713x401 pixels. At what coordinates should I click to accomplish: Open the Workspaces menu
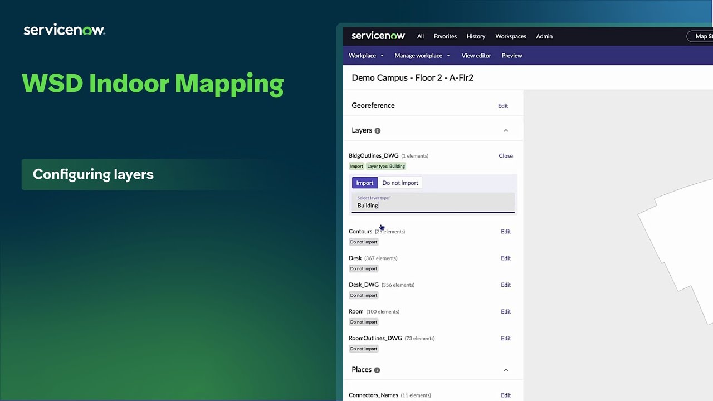(510, 36)
